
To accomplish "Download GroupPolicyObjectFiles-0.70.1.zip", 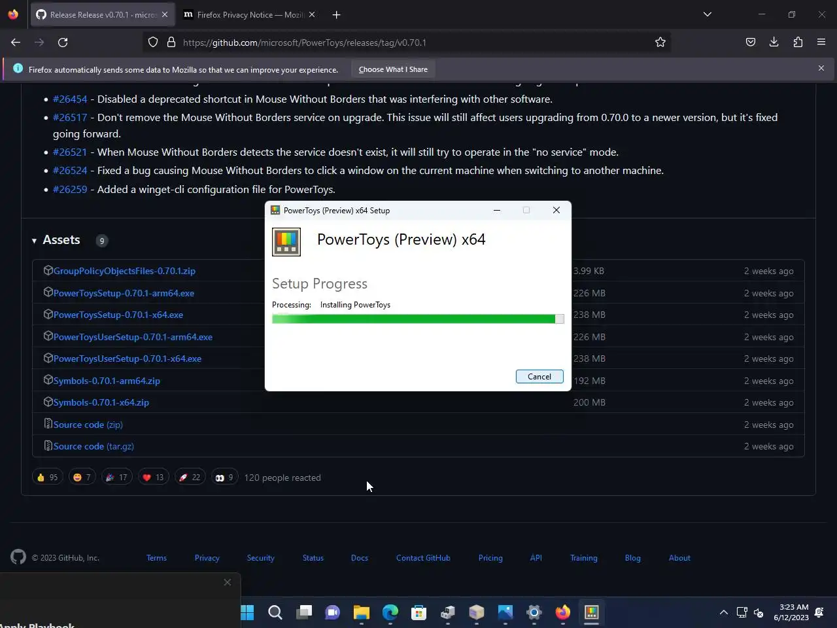I will [124, 271].
